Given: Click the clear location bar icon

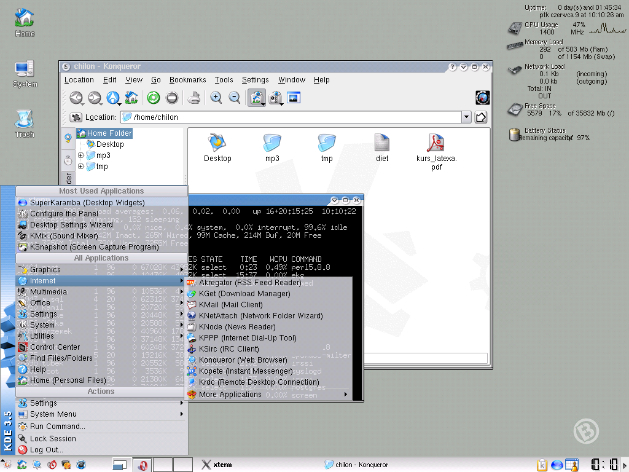Looking at the screenshot, I should coord(76,117).
